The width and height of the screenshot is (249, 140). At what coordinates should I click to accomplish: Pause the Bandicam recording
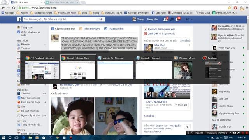[243, 133]
